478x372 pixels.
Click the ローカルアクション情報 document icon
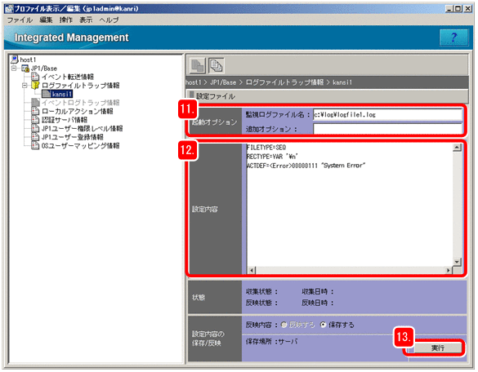[x=35, y=111]
